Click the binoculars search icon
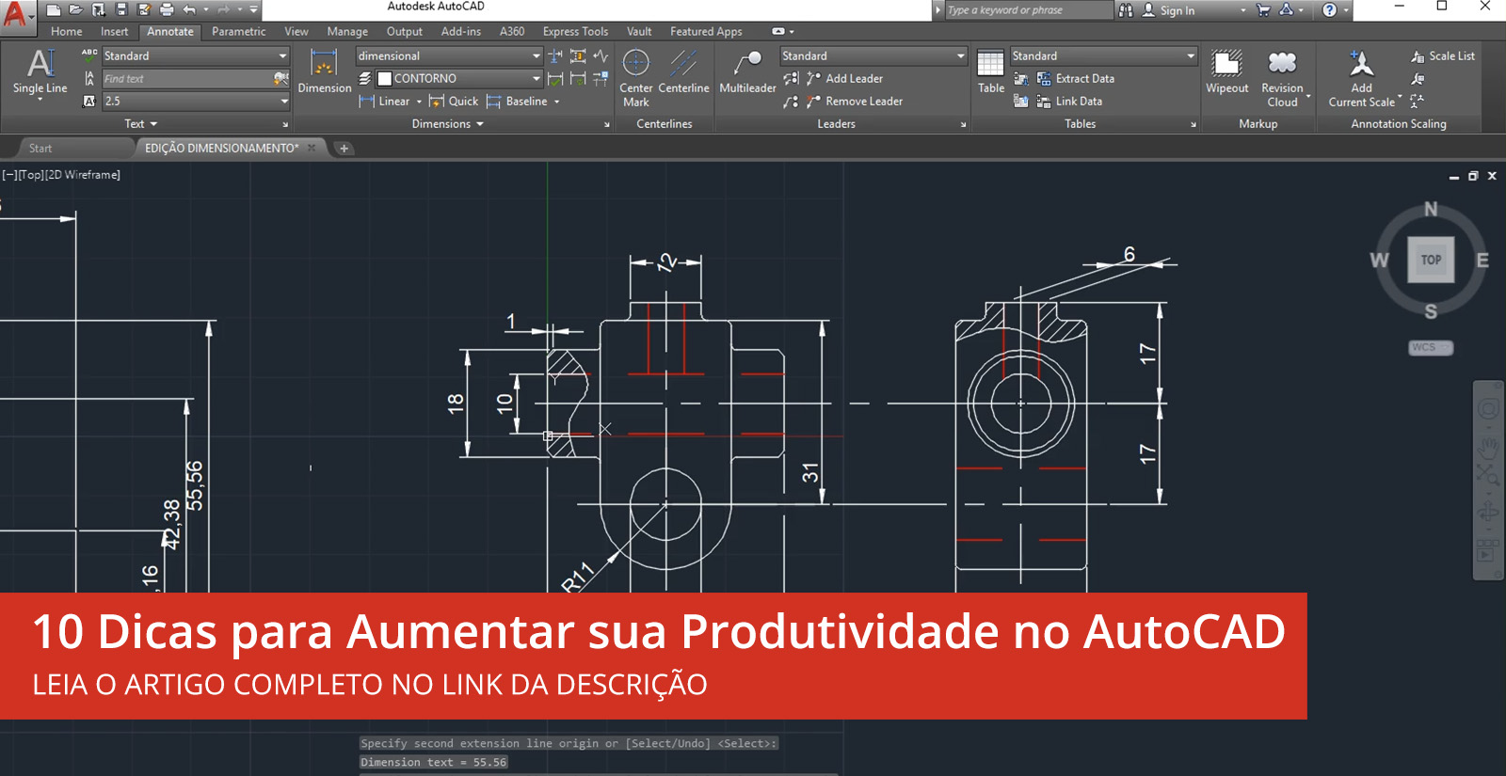 (x=1126, y=10)
